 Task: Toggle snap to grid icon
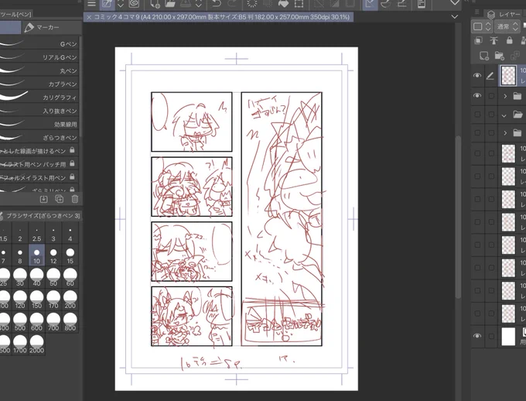click(402, 4)
